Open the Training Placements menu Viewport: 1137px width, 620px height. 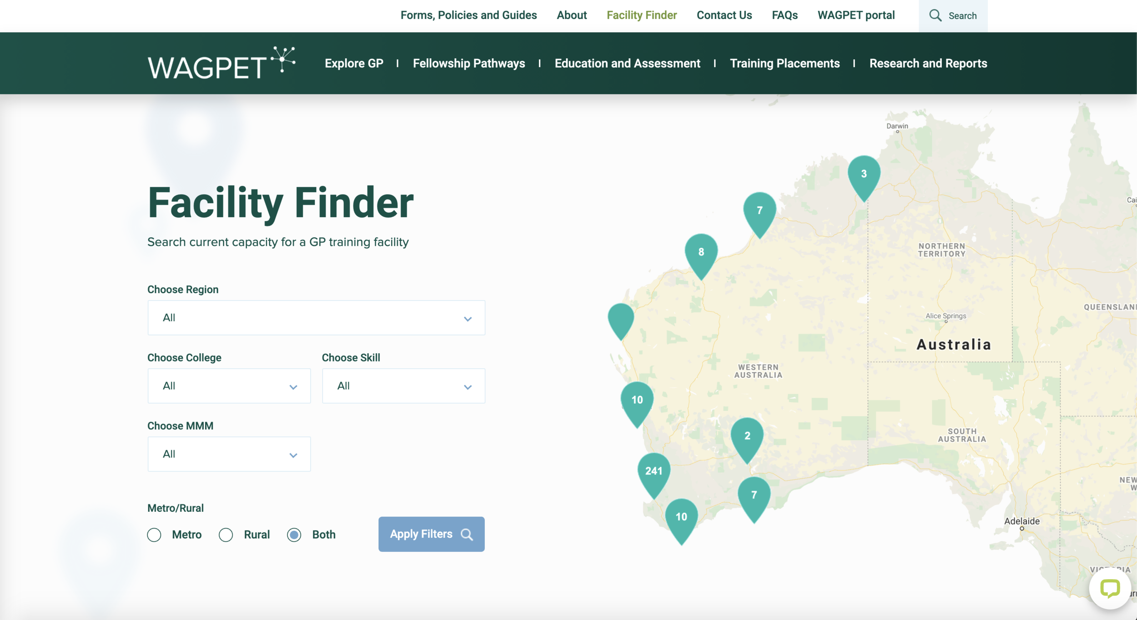click(x=785, y=63)
